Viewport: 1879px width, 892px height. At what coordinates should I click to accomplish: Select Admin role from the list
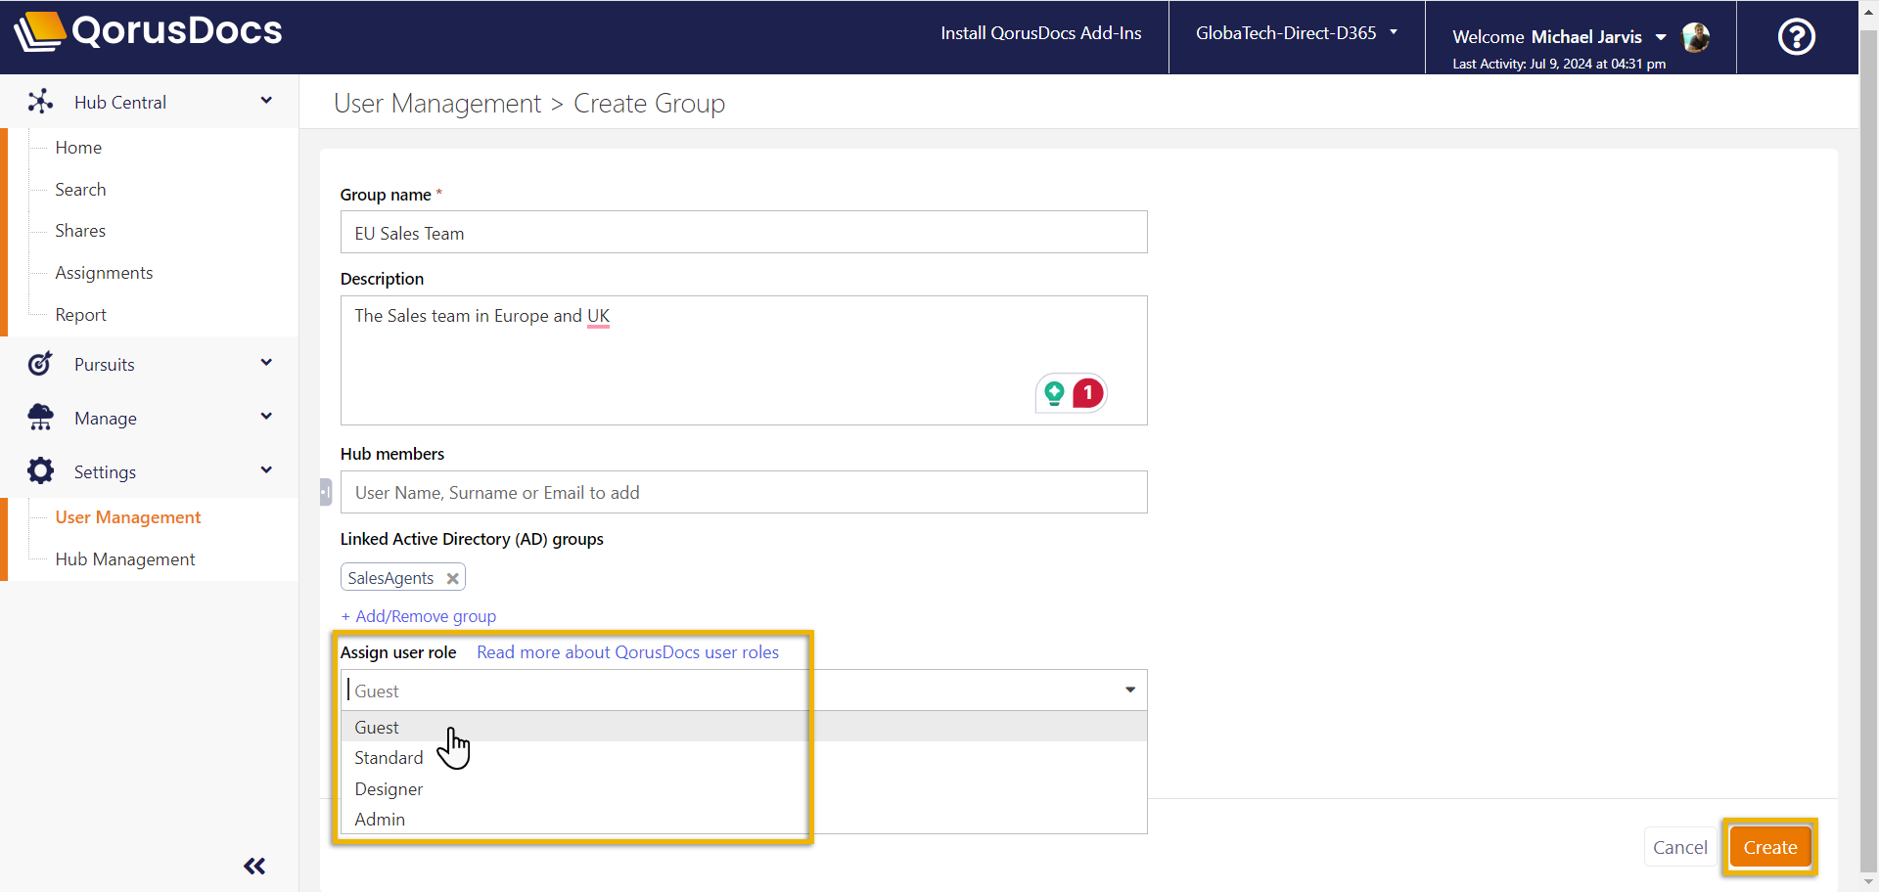(744, 820)
